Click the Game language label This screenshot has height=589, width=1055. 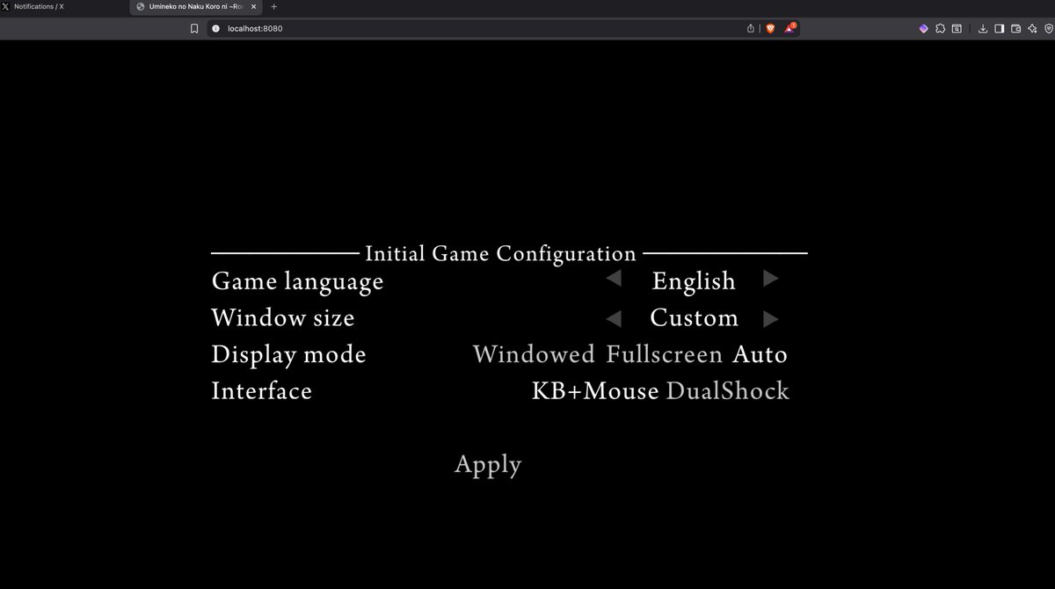click(x=297, y=281)
